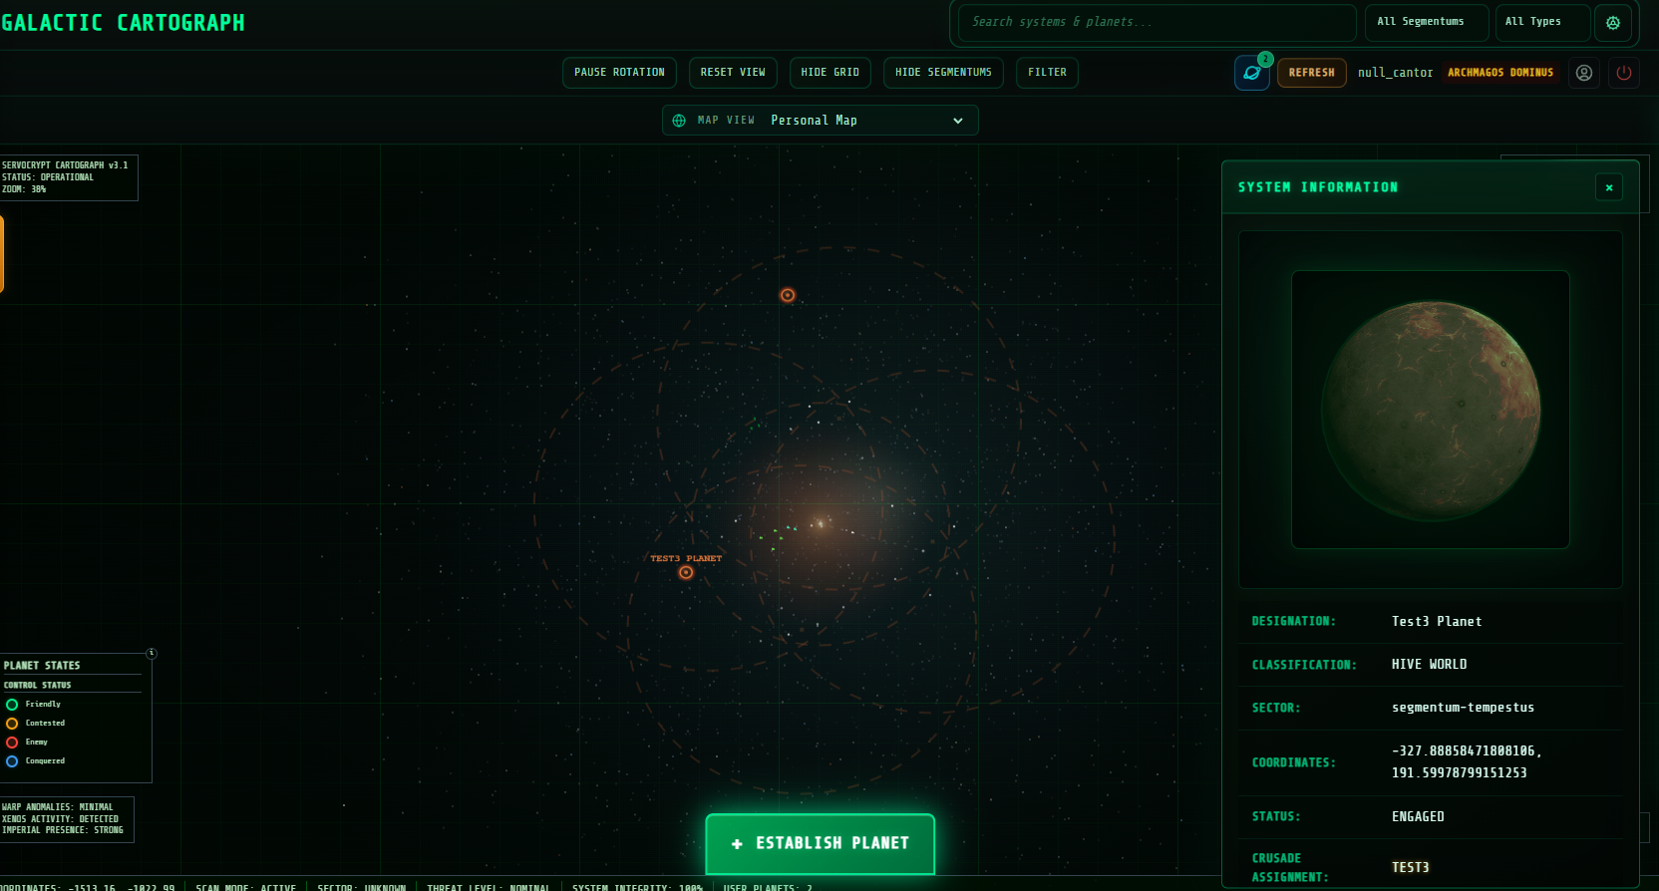Screen dimensions: 1659x891
Task: Toggle Hide Grid
Action: coord(829,73)
